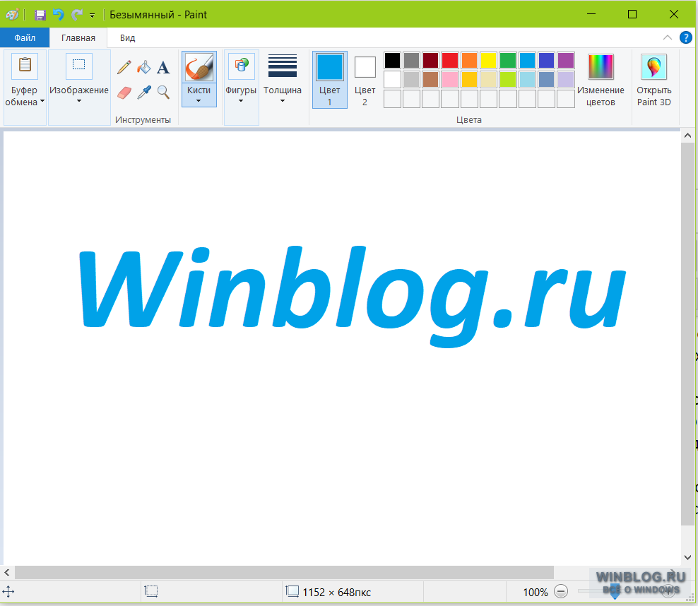Click the Paint app icon in title bar
Screen dimensions: 698x606
click(x=12, y=15)
